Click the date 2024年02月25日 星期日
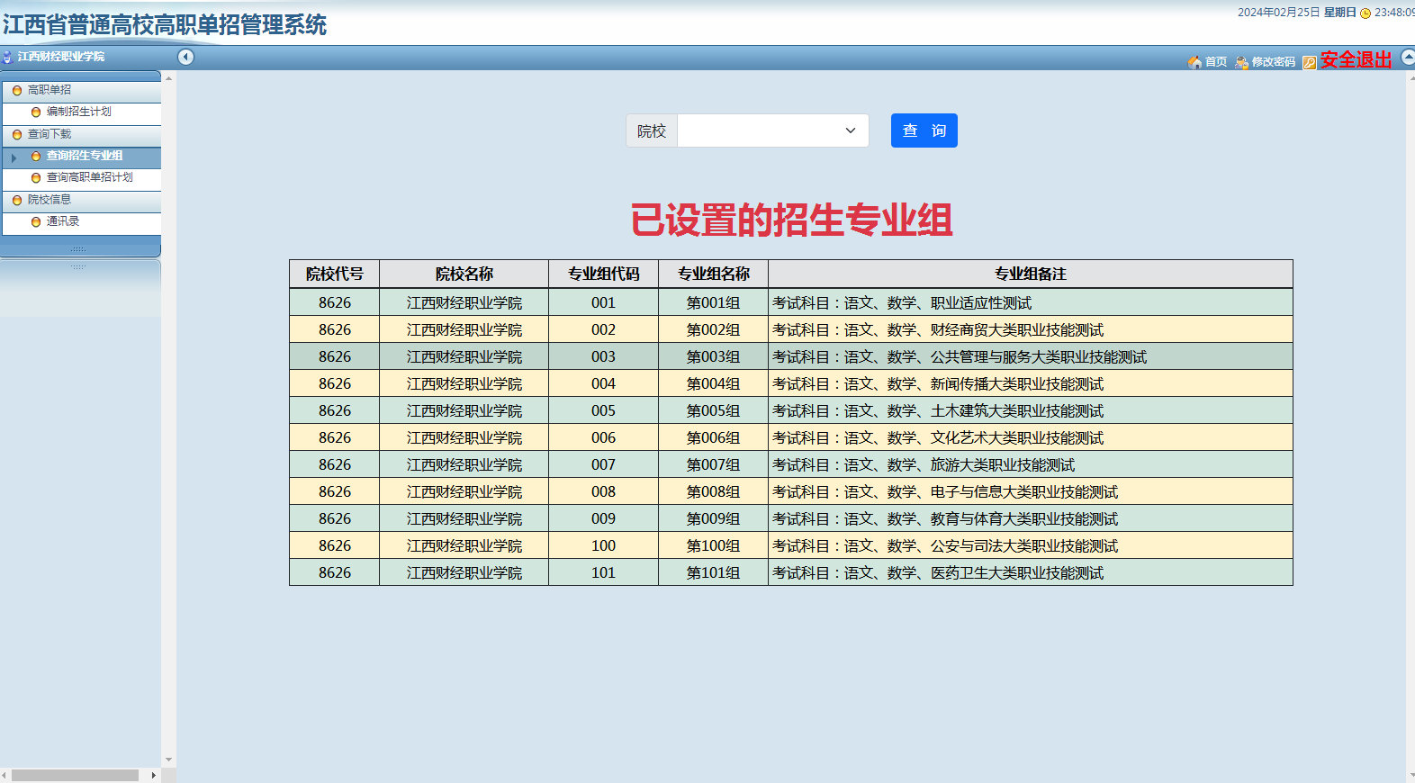 tap(1296, 13)
